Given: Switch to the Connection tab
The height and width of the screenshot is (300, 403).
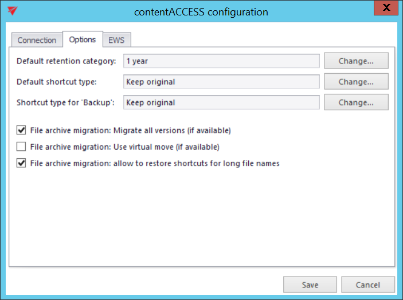Looking at the screenshot, I should pos(37,40).
